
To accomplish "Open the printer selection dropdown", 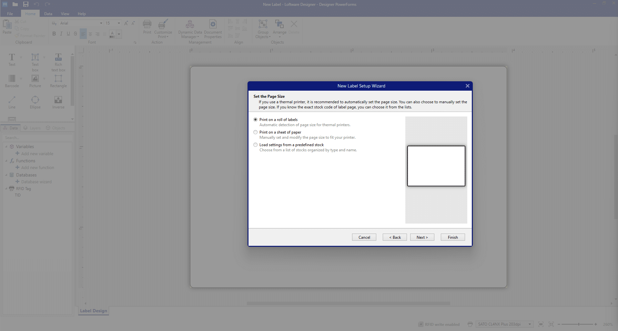I will point(529,324).
